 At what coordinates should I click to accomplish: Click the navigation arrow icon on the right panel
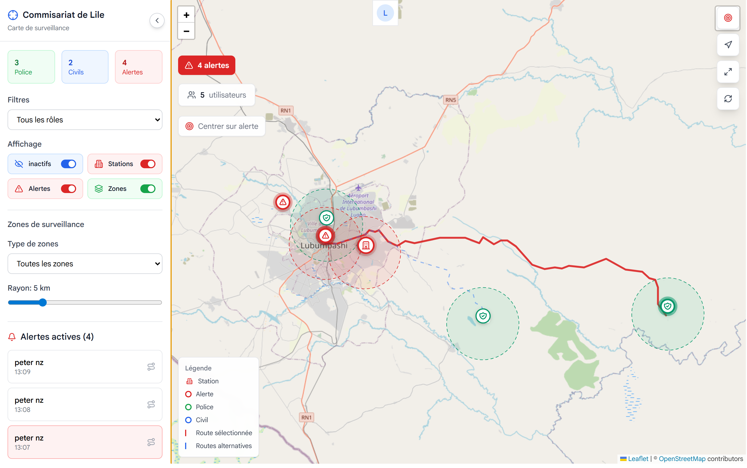click(x=728, y=45)
